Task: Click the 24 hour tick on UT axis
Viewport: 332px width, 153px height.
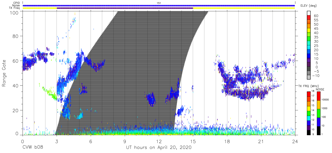Action: 295,141
